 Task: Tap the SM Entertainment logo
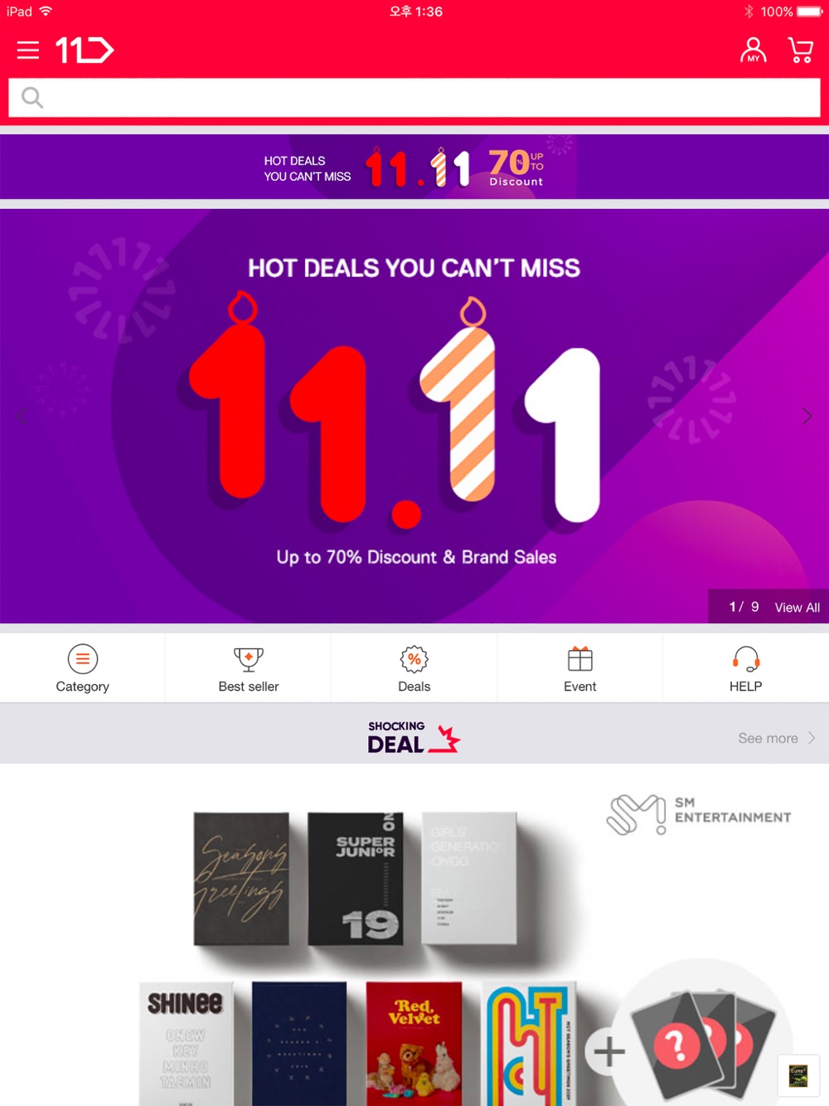pyautogui.click(x=699, y=813)
